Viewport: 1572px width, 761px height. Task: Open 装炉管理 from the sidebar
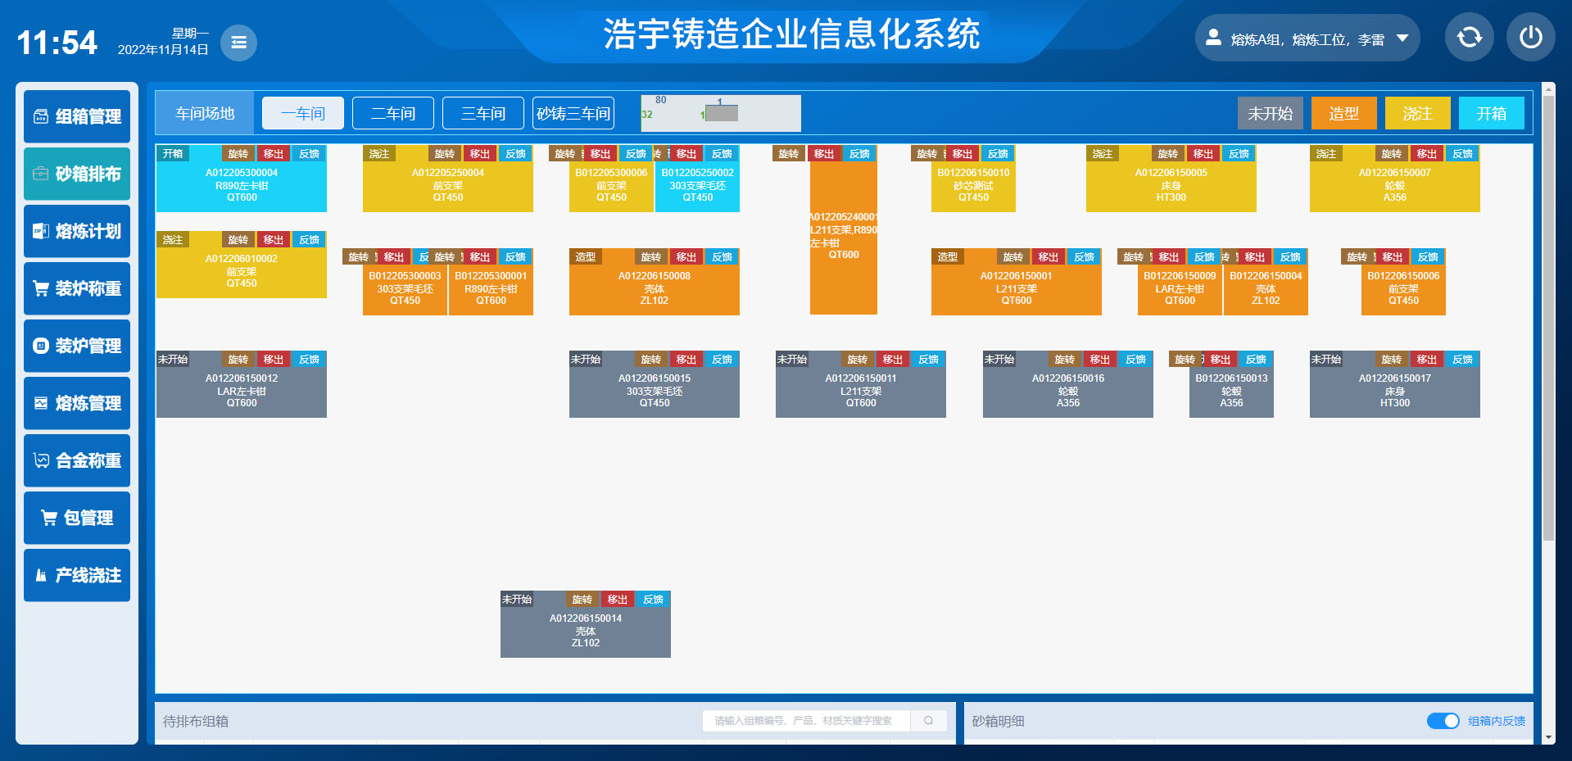(77, 346)
